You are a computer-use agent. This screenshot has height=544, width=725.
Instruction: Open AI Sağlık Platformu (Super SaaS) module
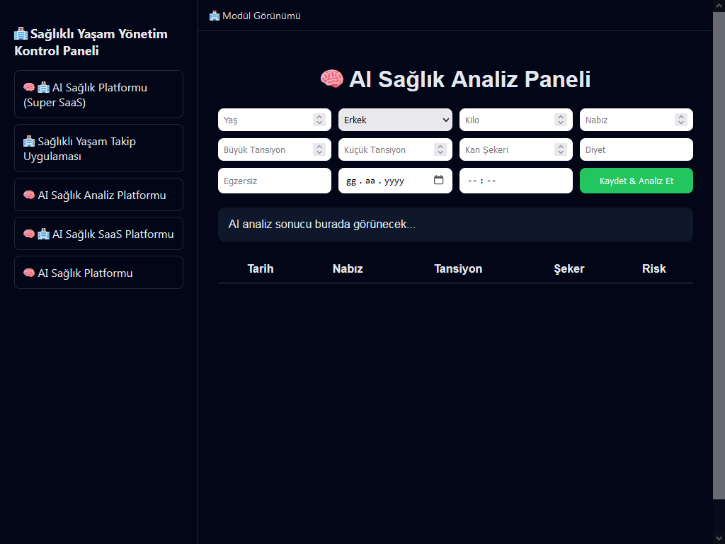(98, 94)
